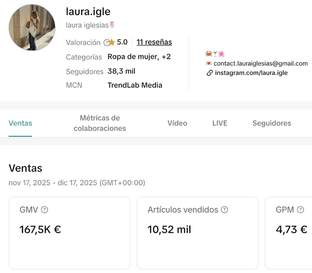Click the Artículos vendidos help icon
This screenshot has width=312, height=273.
click(x=224, y=210)
